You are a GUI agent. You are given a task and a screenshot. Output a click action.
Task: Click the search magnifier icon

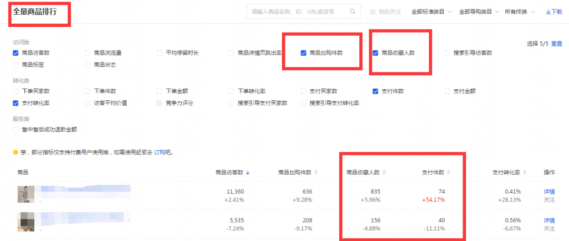click(352, 12)
